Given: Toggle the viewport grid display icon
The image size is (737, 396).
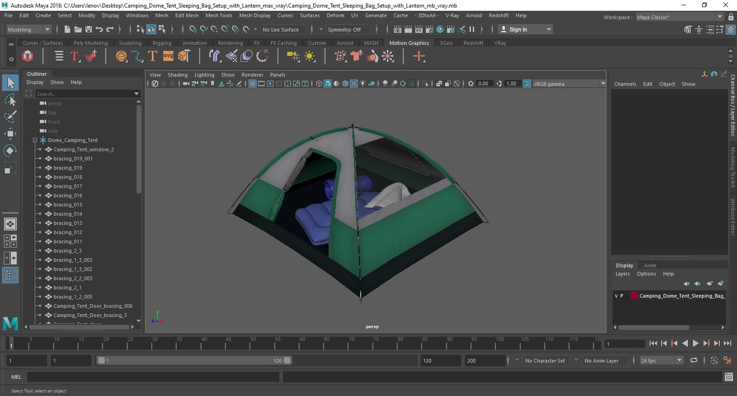Looking at the screenshot, I should coord(252,84).
